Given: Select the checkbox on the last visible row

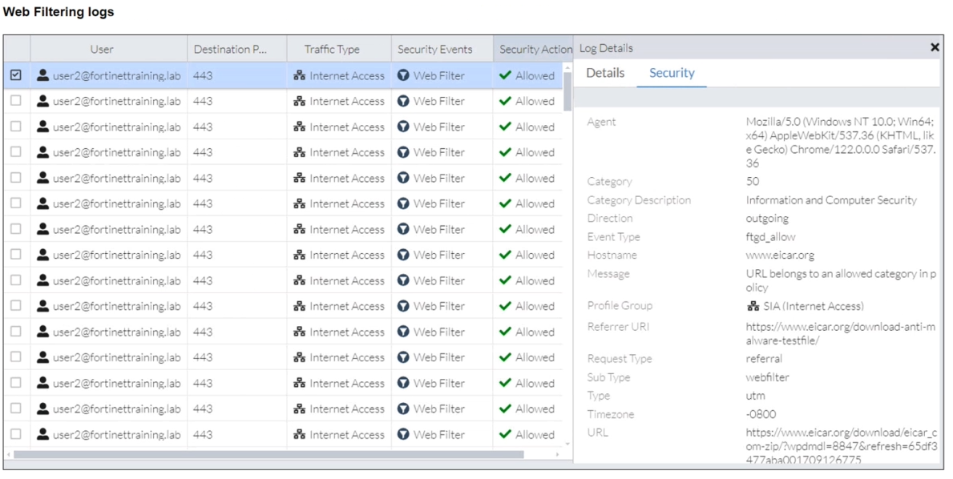Looking at the screenshot, I should 16,434.
